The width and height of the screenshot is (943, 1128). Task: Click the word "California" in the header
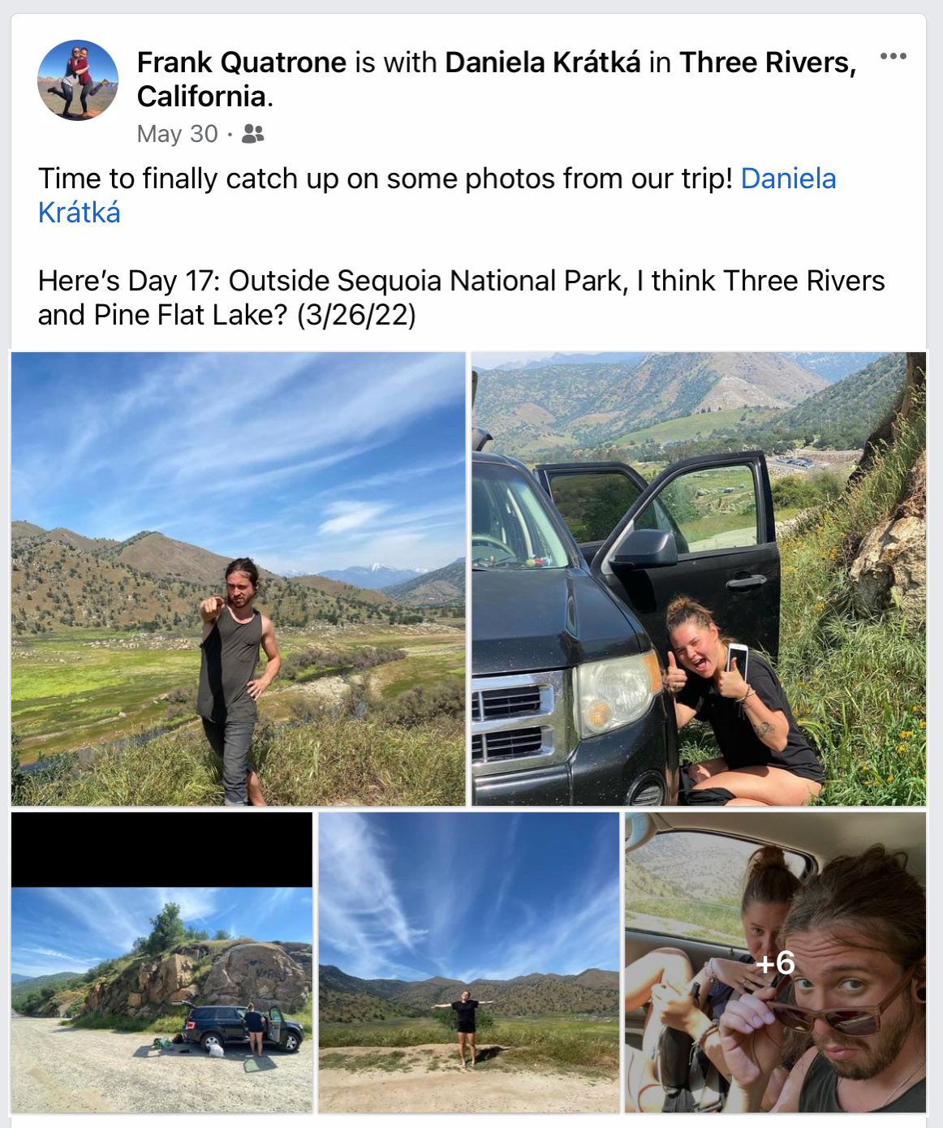point(201,97)
